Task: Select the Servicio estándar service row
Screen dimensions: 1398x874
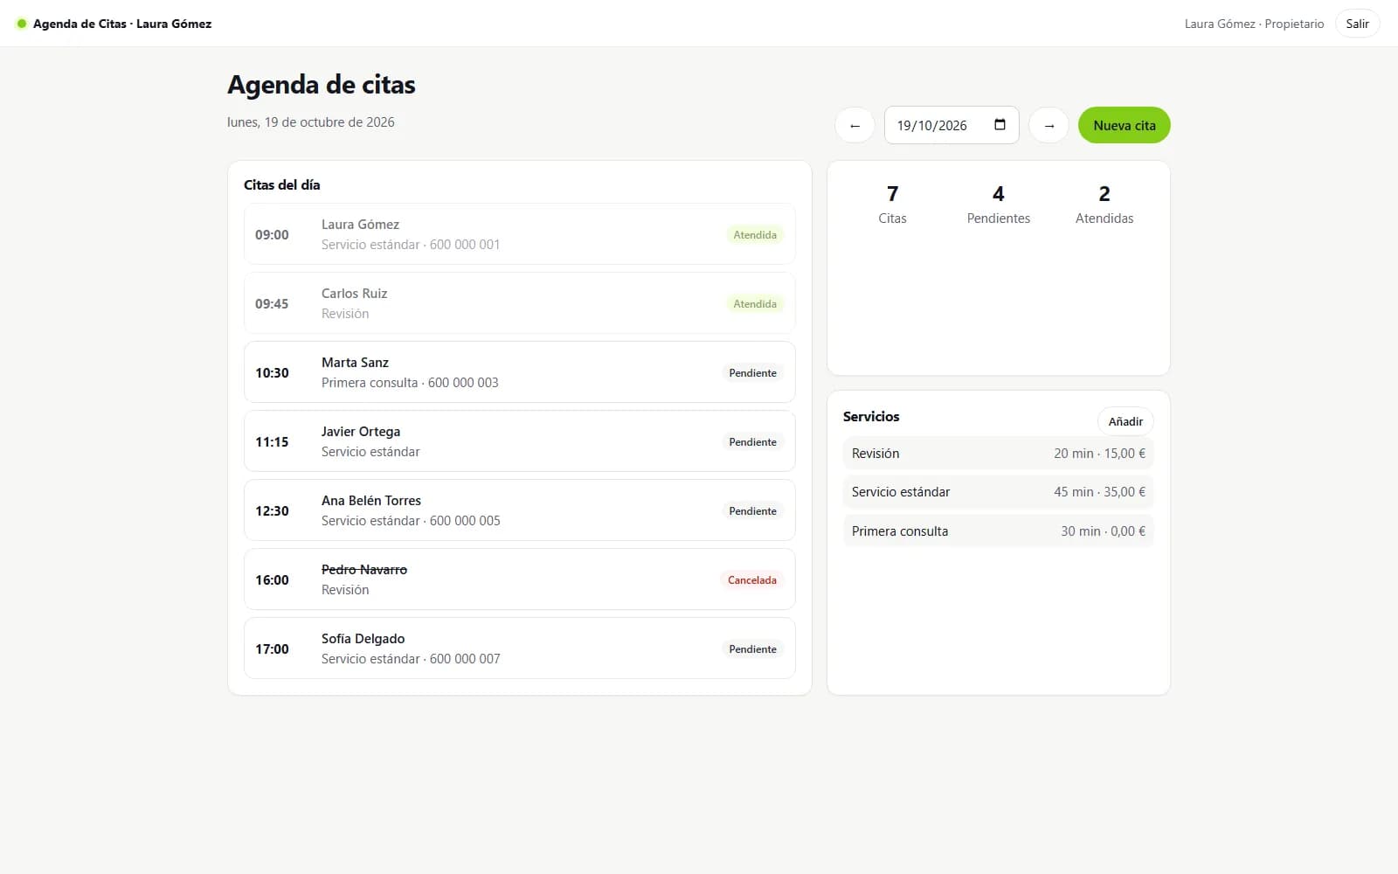Action: pyautogui.click(x=998, y=492)
